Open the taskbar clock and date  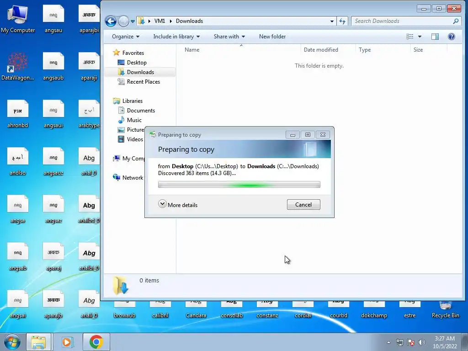coord(445,342)
